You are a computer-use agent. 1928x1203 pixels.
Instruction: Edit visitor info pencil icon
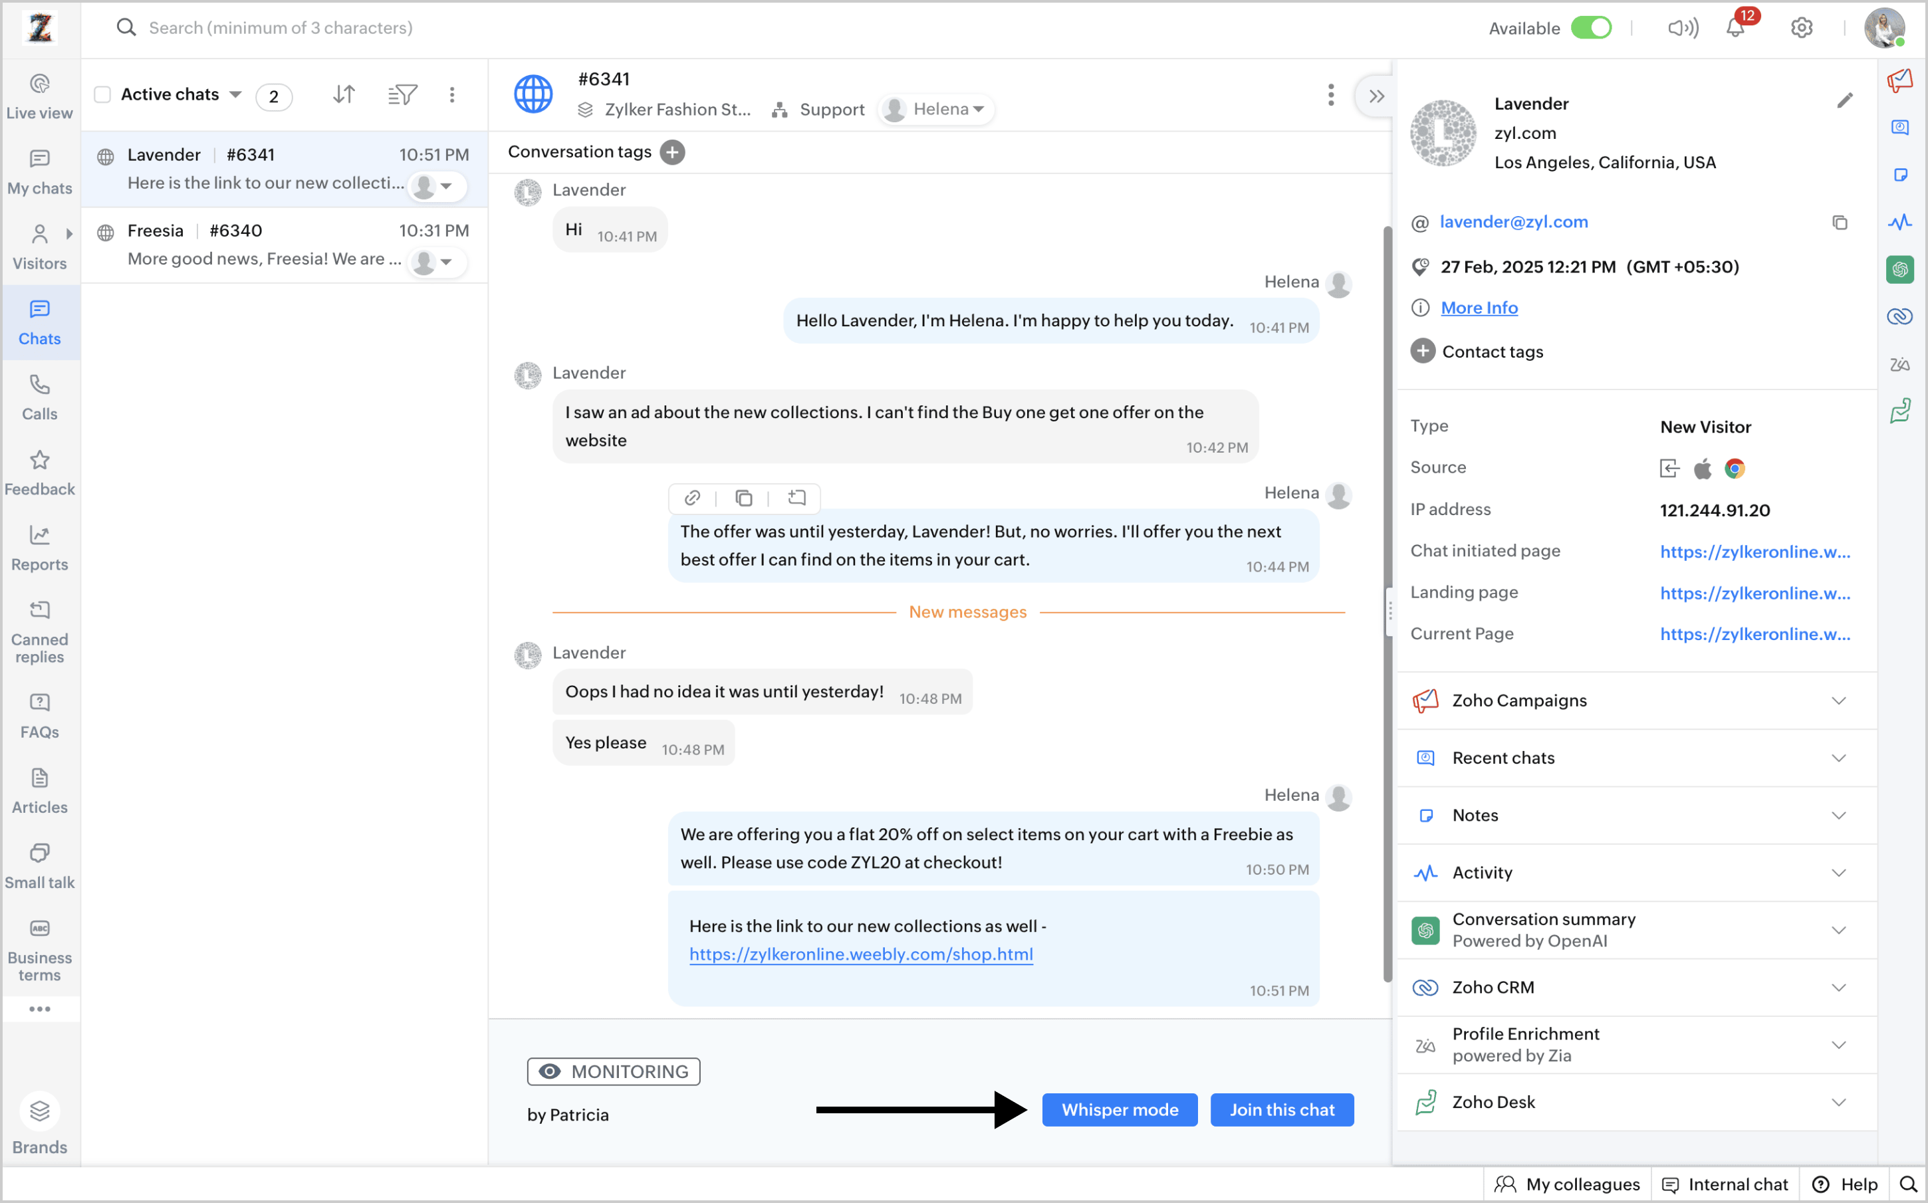click(1844, 101)
